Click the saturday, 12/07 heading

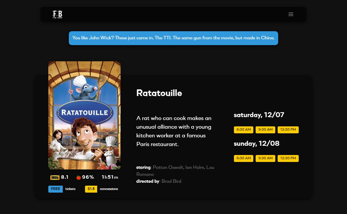click(259, 115)
